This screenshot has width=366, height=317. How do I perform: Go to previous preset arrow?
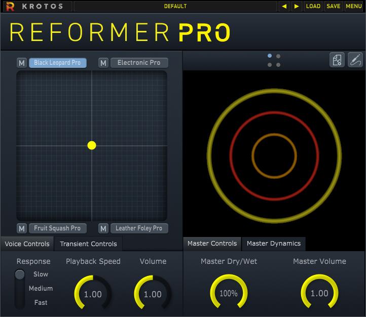coord(284,6)
